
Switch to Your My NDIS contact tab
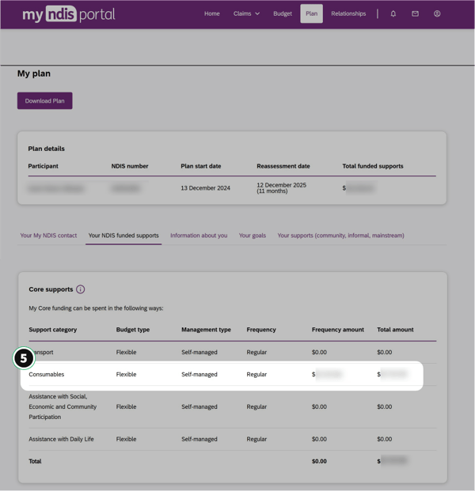[x=48, y=236]
